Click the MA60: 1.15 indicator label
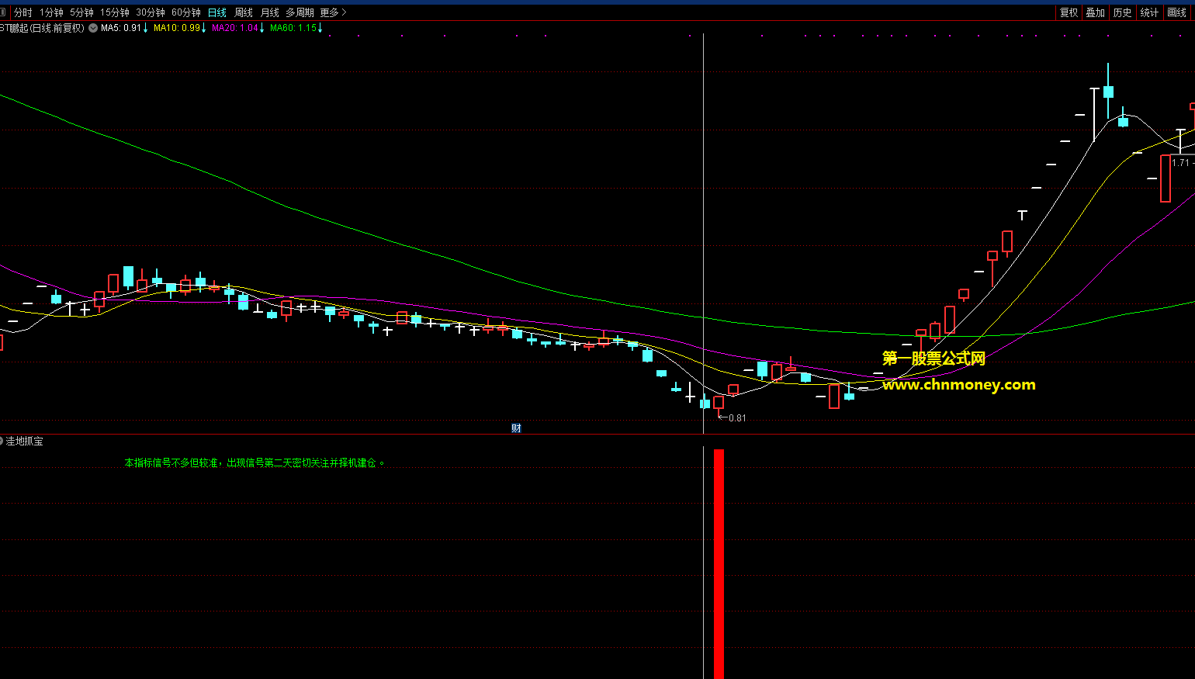 296,28
